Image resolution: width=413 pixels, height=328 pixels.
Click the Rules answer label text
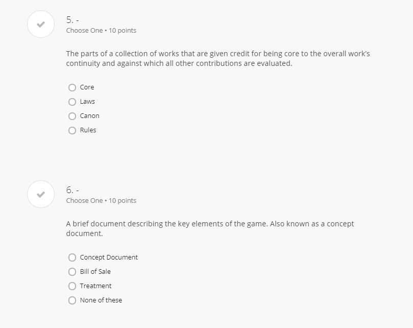tap(88, 130)
